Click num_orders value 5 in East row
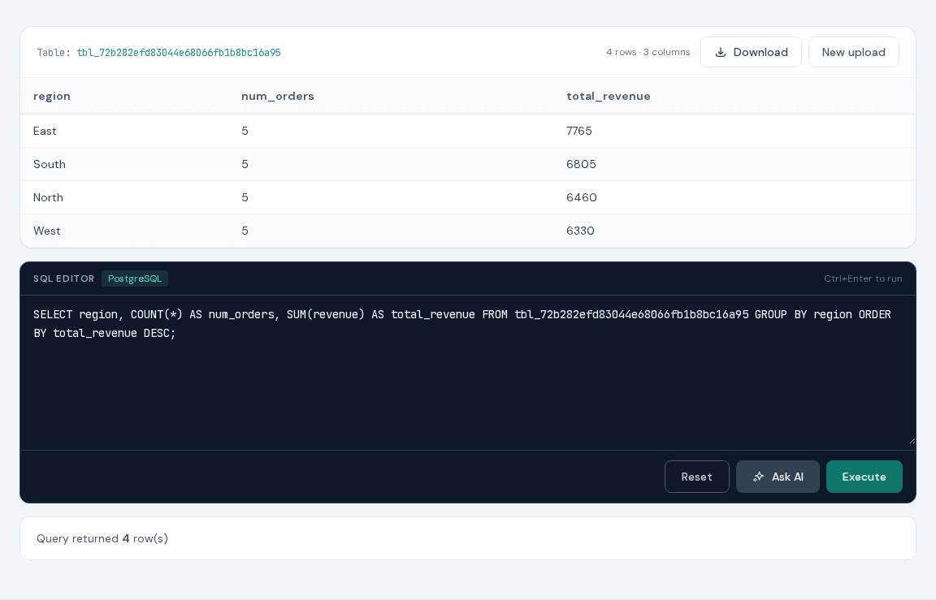 (x=245, y=131)
